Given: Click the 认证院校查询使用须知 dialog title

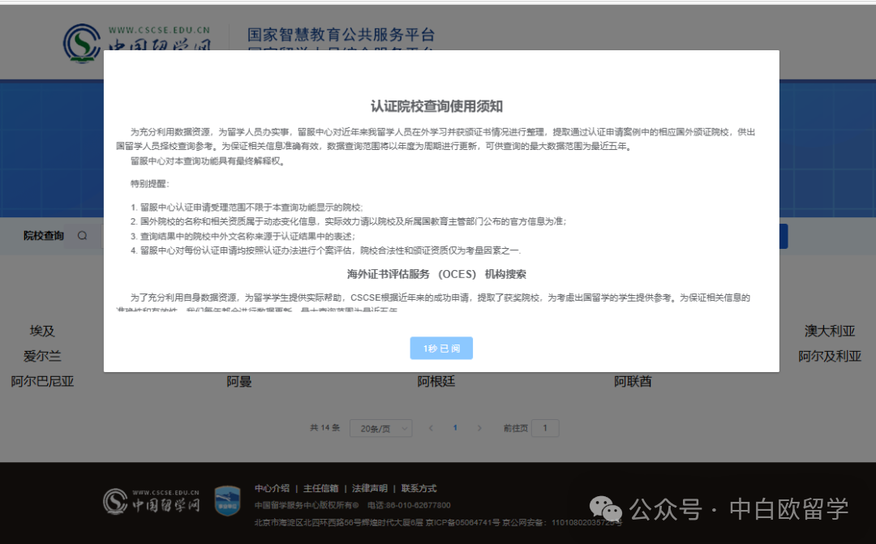Looking at the screenshot, I should [437, 106].
